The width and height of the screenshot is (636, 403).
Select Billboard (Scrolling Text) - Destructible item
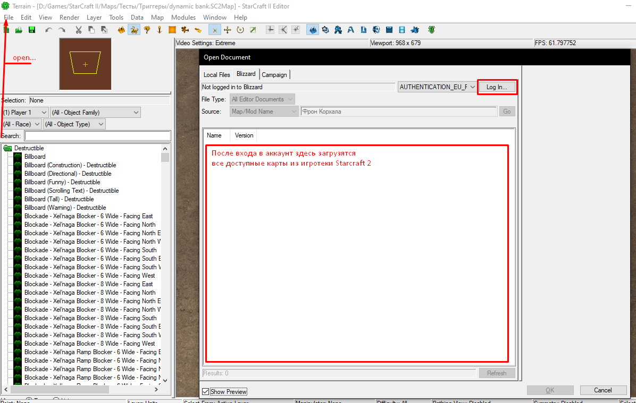(x=71, y=191)
